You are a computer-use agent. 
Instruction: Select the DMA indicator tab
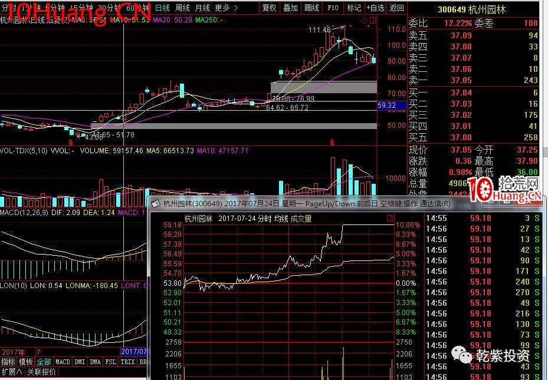[x=95, y=362]
